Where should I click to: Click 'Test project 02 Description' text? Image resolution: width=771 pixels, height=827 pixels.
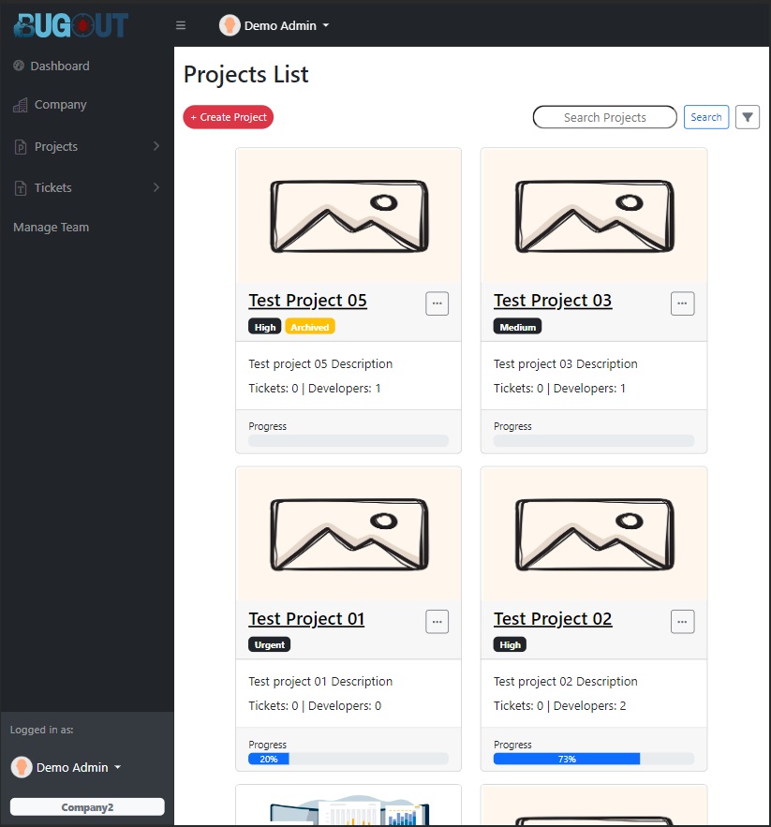(x=565, y=682)
